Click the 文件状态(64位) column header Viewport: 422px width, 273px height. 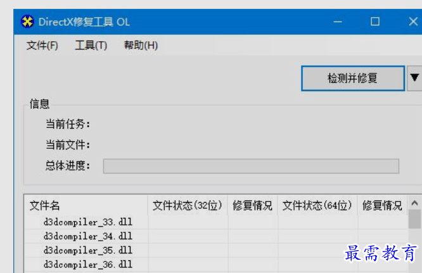pos(317,205)
